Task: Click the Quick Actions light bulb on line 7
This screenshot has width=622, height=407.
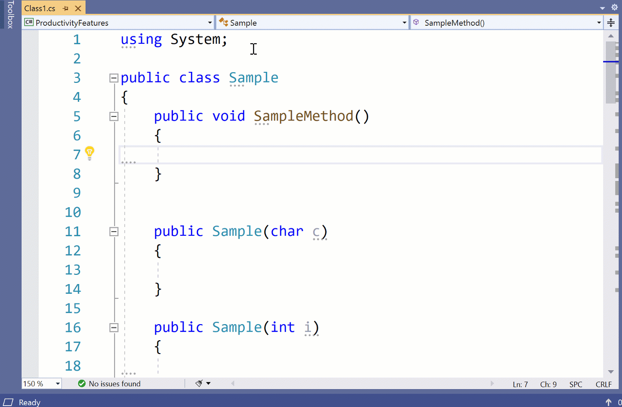Action: coord(90,152)
